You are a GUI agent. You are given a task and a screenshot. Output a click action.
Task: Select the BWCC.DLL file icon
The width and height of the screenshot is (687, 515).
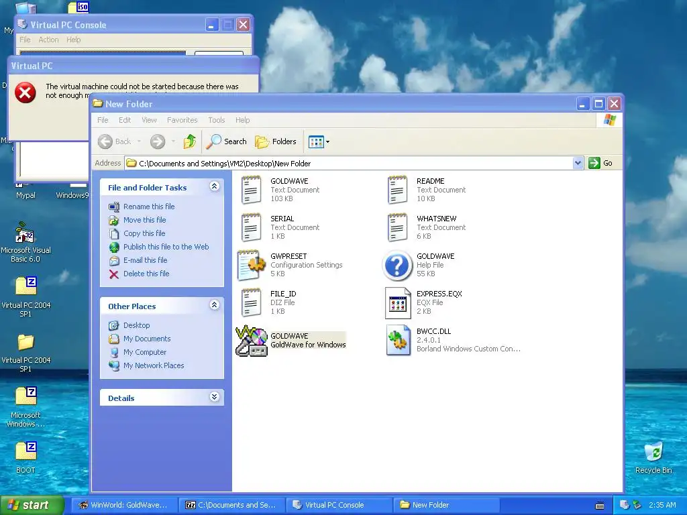tap(397, 340)
